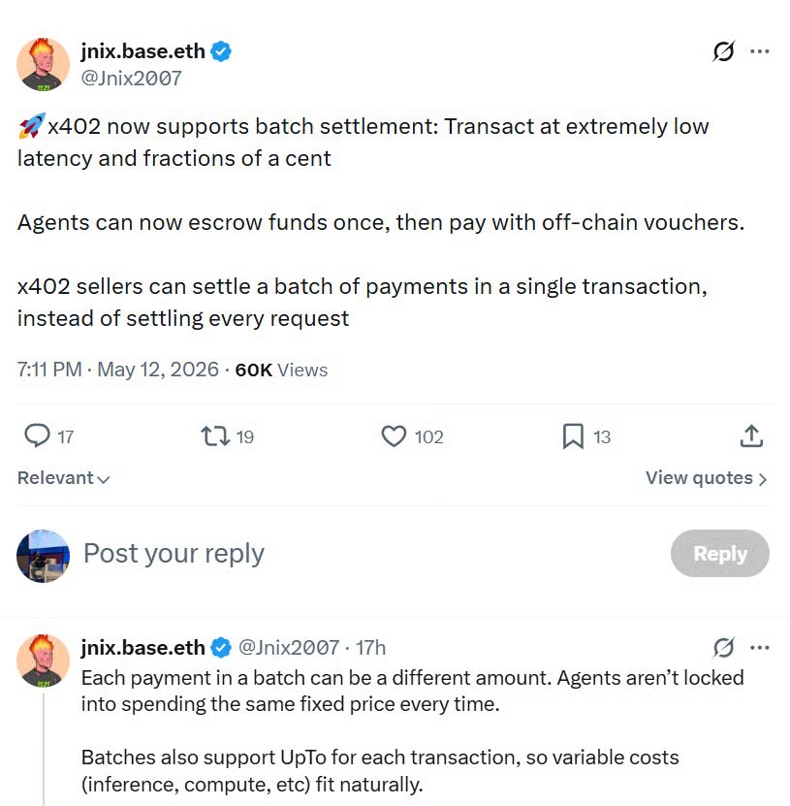Click jnix.base.eth profile avatar at top
The width and height of the screenshot is (790, 806).
(44, 64)
